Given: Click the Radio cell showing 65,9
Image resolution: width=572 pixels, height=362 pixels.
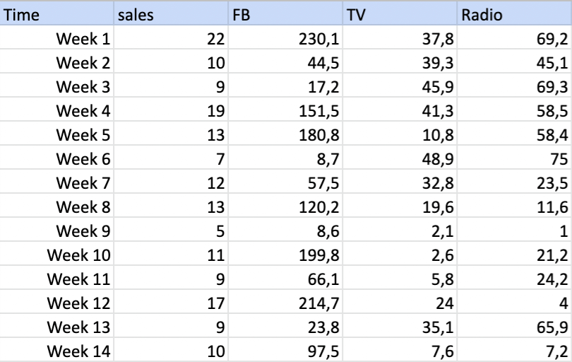Looking at the screenshot, I should [x=515, y=326].
